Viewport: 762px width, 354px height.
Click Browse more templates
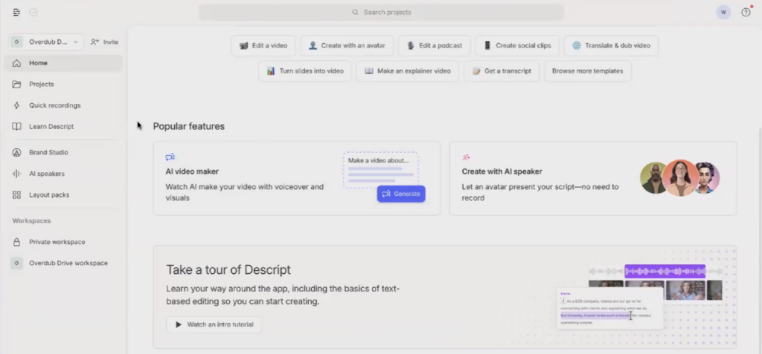(x=588, y=71)
